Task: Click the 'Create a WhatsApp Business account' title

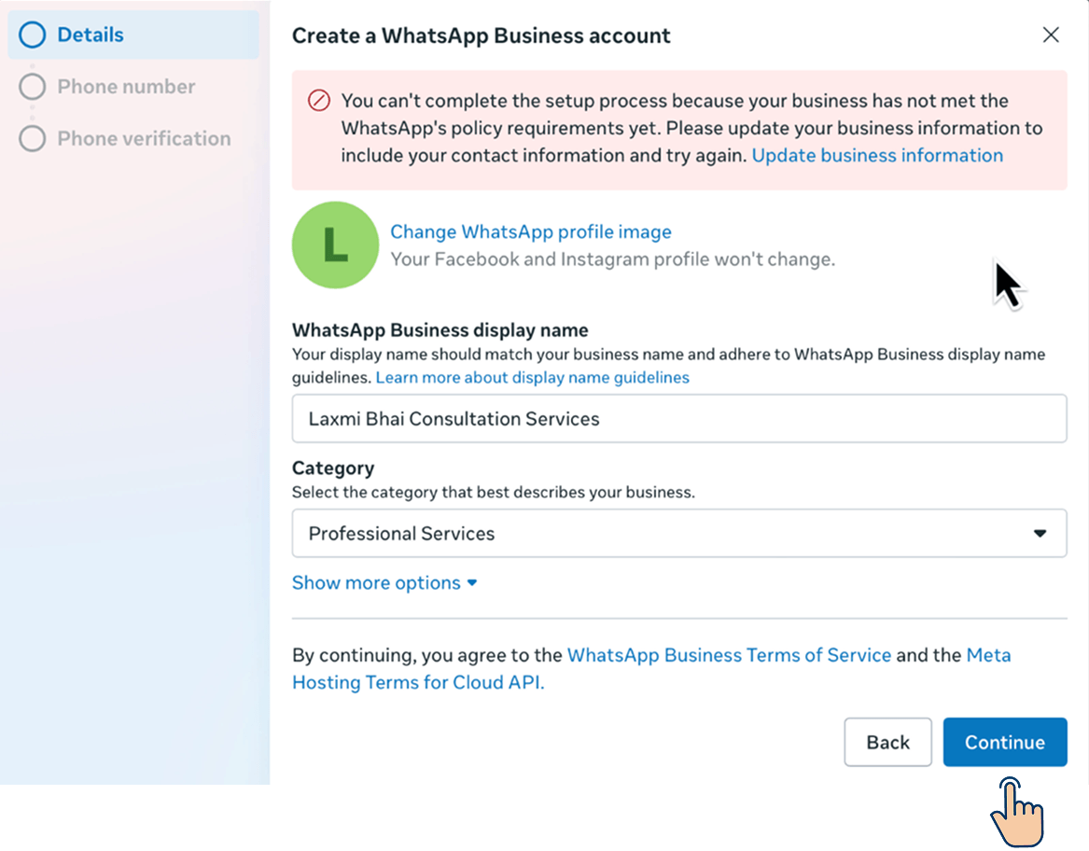Action: pyautogui.click(x=482, y=35)
